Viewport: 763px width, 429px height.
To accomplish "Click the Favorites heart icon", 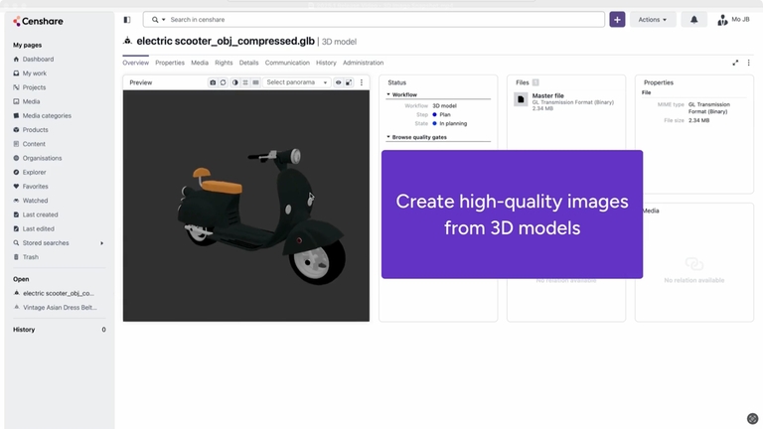I will 16,186.
